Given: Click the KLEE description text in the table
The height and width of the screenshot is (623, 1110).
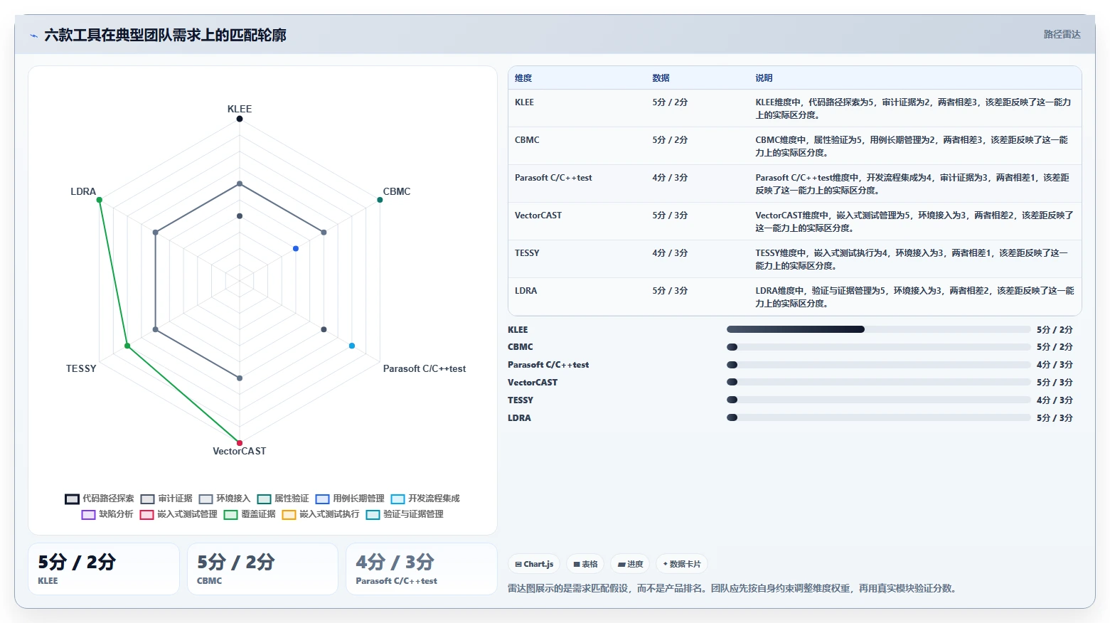Looking at the screenshot, I should pos(913,109).
